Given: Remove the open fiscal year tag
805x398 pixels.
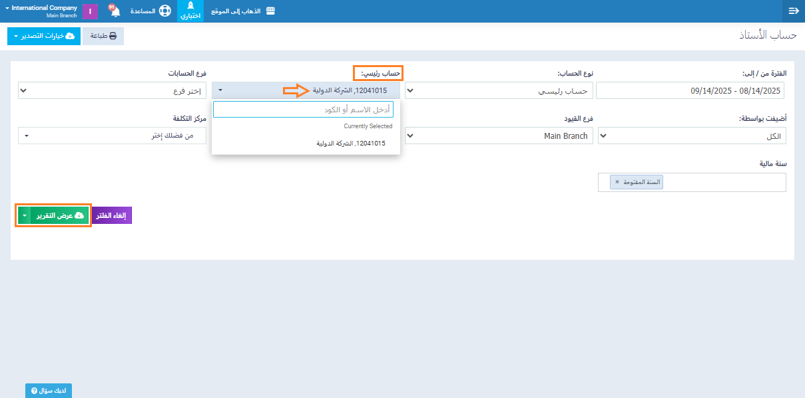Looking at the screenshot, I should 617,182.
